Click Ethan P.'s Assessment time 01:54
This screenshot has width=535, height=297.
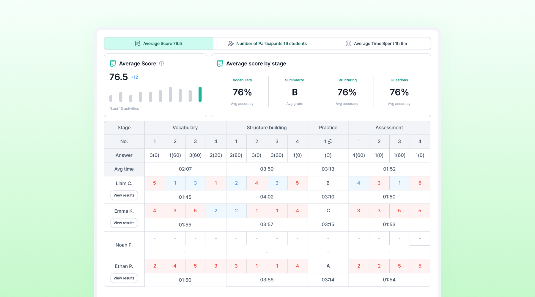pyautogui.click(x=389, y=280)
